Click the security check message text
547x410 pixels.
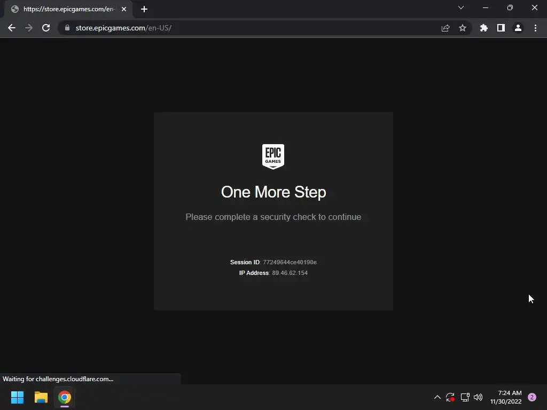[273, 217]
